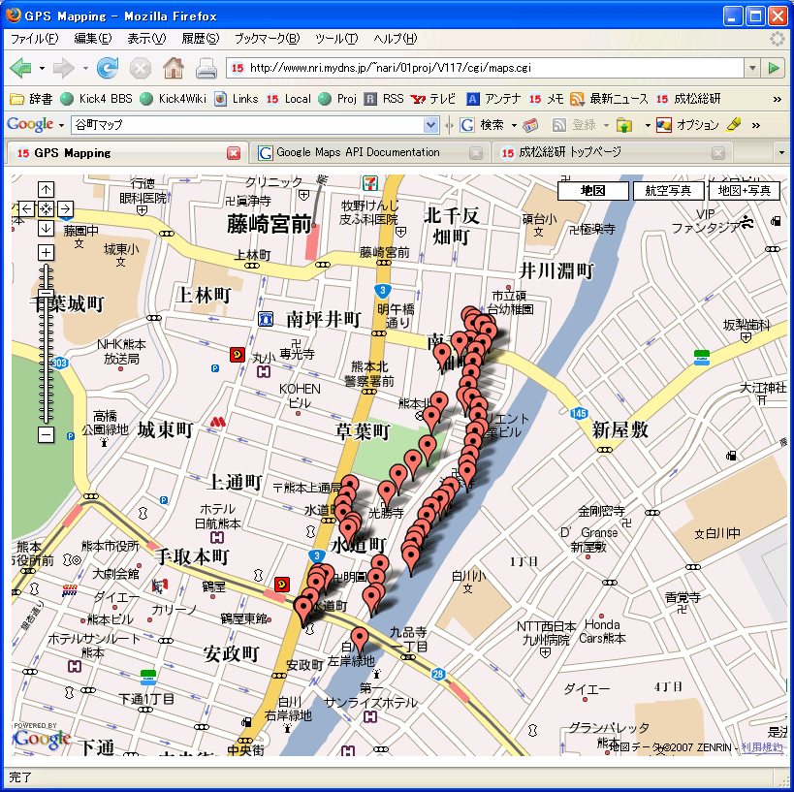
Task: Click the 利用規約 link on the map
Action: tap(762, 747)
